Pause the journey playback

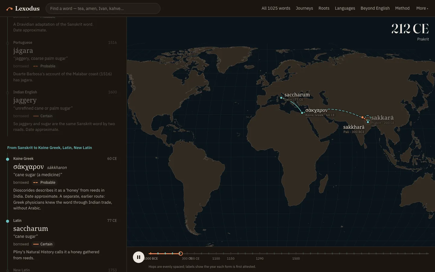[139, 257]
